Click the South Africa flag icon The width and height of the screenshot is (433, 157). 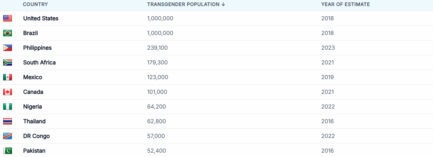click(8, 62)
